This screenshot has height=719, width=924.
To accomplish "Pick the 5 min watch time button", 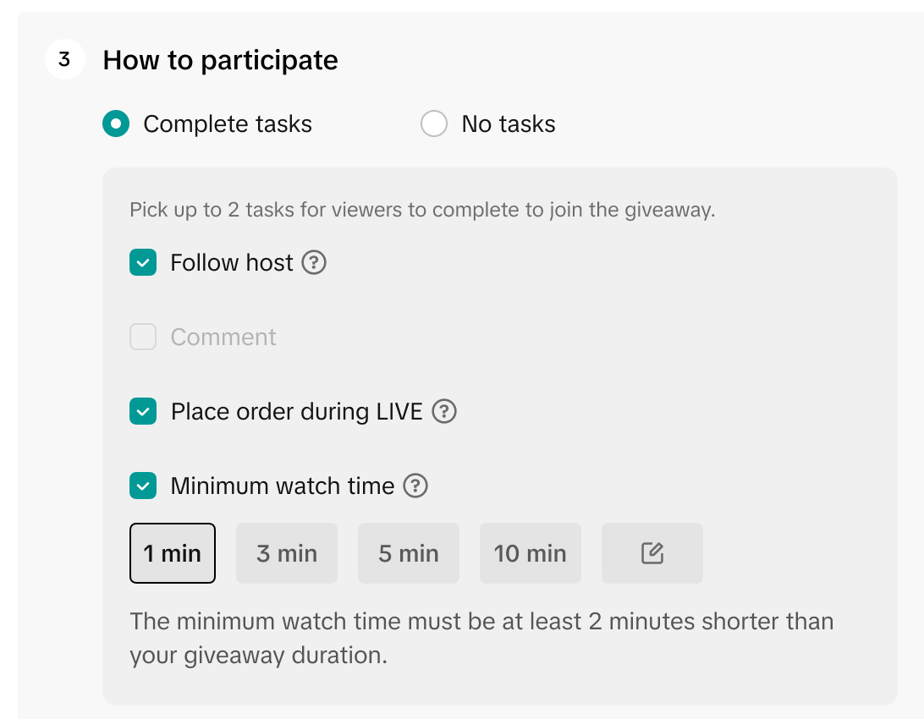I will [409, 554].
